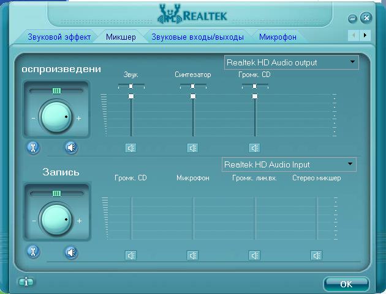The width and height of the screenshot is (386, 294).
Task: Click the playback section speaker mute icon
Action: pyautogui.click(x=72, y=147)
